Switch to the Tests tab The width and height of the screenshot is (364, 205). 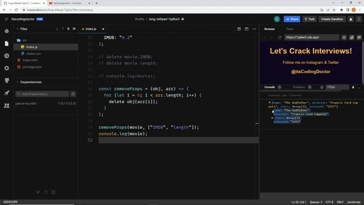tap(289, 29)
